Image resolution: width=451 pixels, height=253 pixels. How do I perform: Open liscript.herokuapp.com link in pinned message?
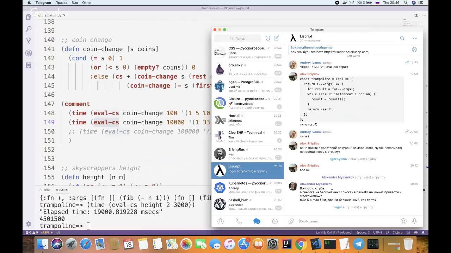[x=347, y=52]
